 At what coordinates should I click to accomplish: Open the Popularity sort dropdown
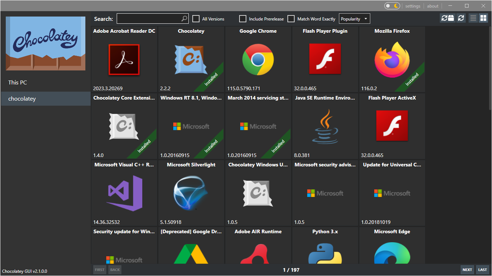click(x=354, y=19)
